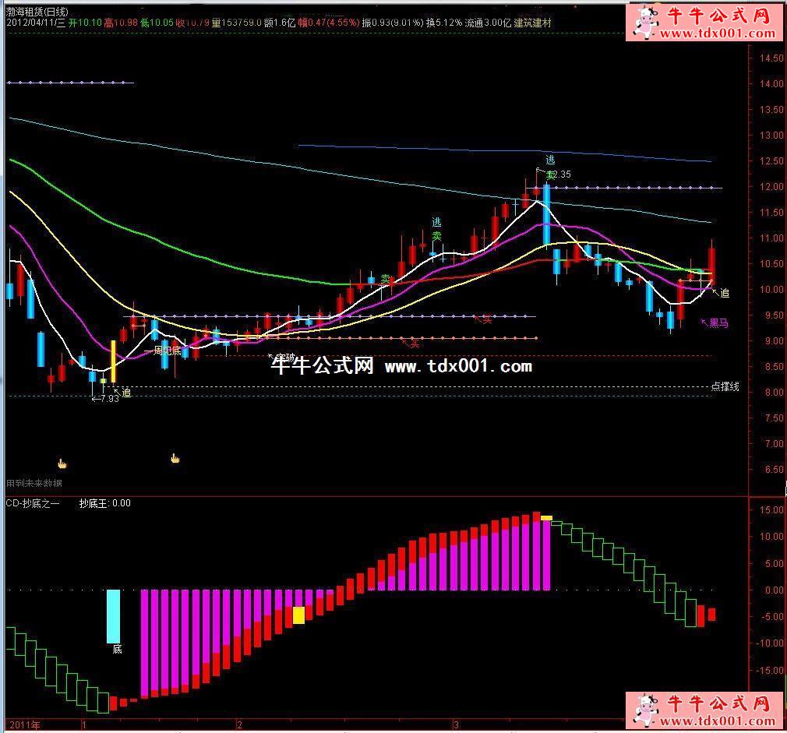Click the 抄底王: 0.00 indicator value
Image resolution: width=787 pixels, height=733 pixels.
coord(104,504)
